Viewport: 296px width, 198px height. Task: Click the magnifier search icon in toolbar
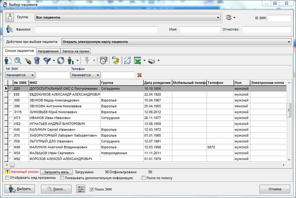coord(18,60)
